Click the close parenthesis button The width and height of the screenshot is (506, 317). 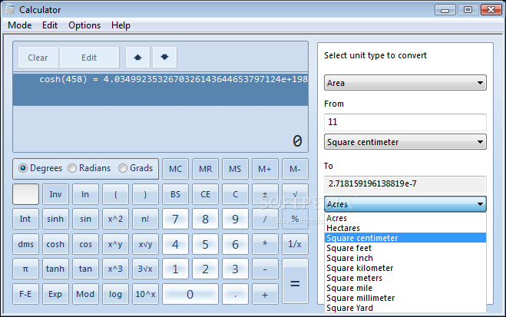click(x=145, y=194)
